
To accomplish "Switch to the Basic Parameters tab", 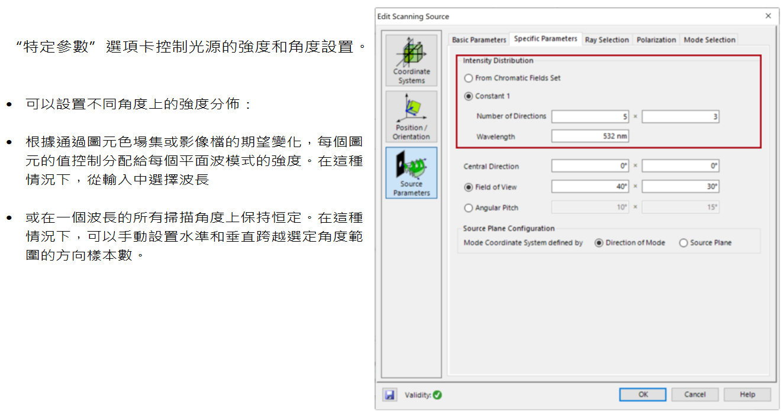I will coord(479,40).
